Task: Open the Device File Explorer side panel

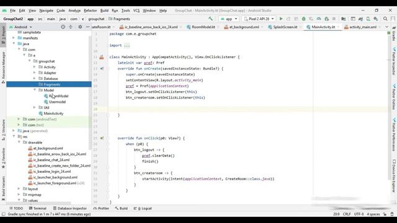Action: [x=394, y=176]
